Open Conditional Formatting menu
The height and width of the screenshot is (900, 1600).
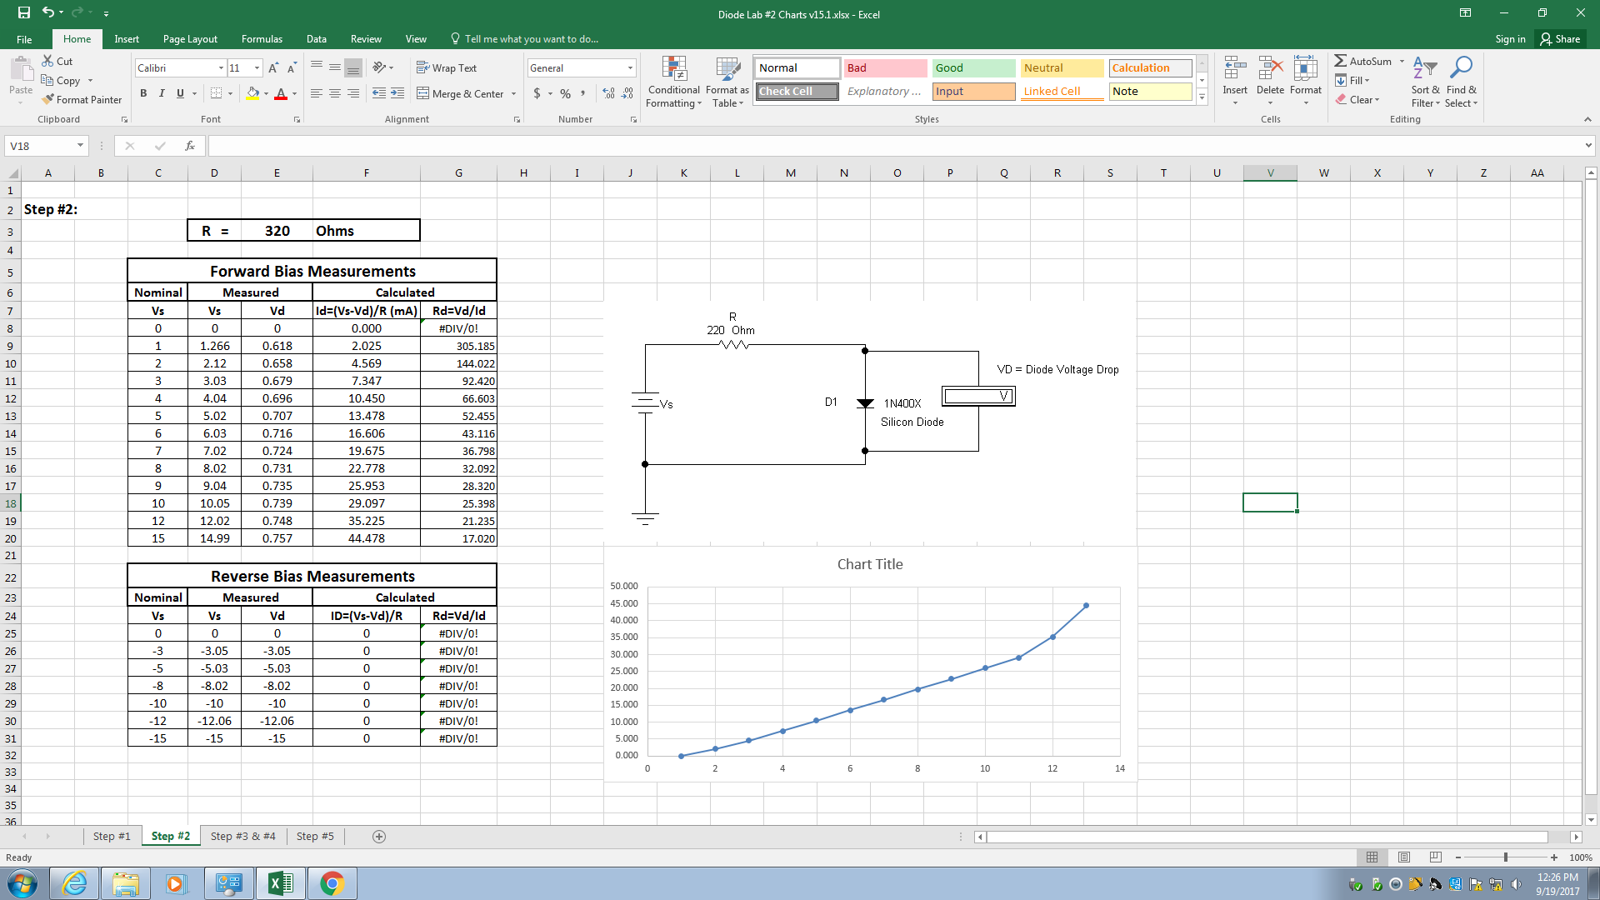tap(673, 82)
